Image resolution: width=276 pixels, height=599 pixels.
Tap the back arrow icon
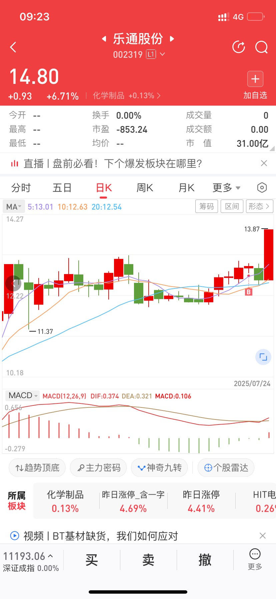click(x=13, y=47)
